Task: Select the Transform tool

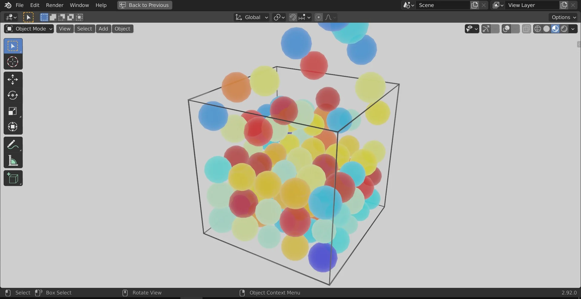Action: tap(13, 127)
